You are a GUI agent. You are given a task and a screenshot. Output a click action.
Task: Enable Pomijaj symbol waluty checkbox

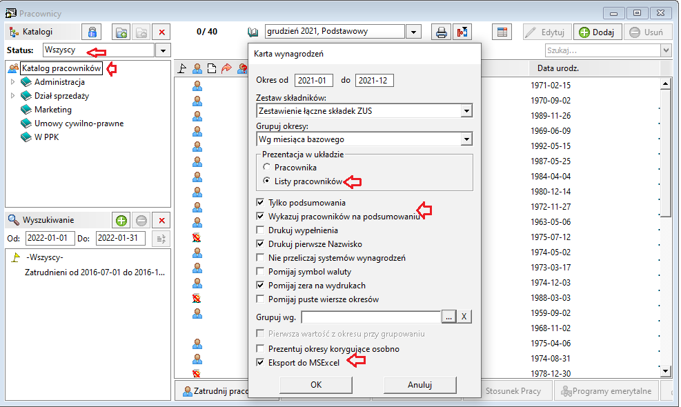[260, 272]
